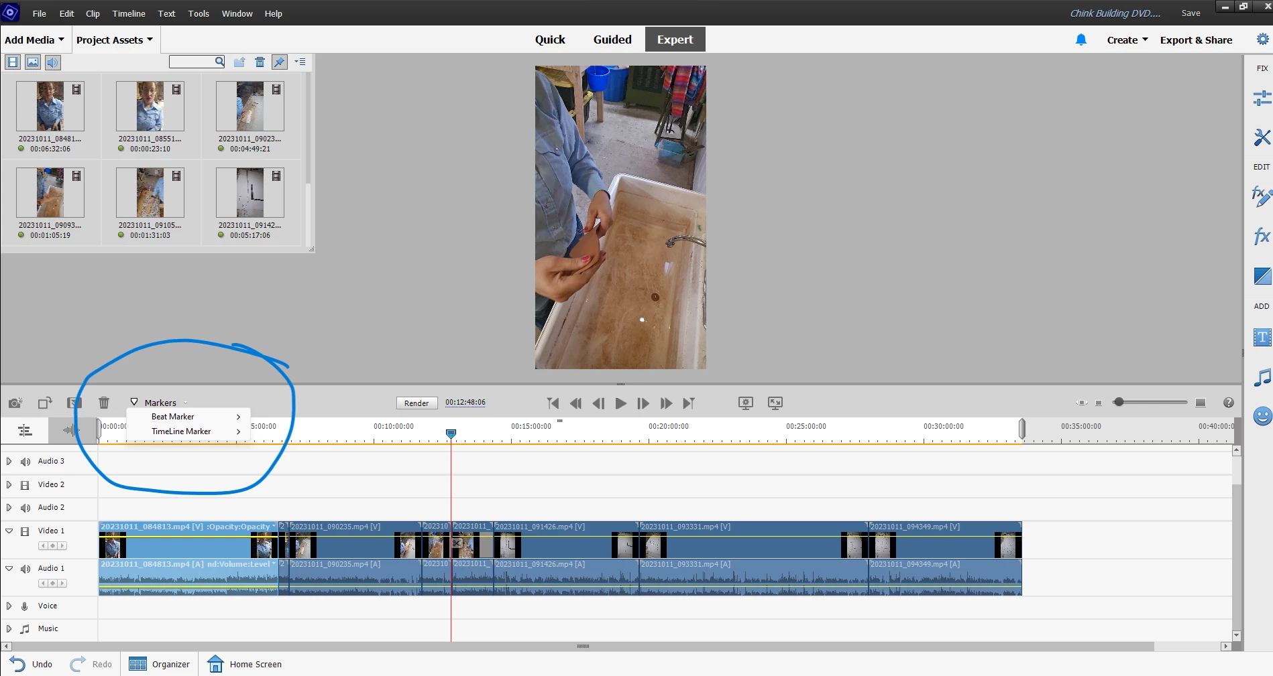Toggle video files filter in Project Assets
Viewport: 1273px width, 676px height.
click(x=13, y=62)
